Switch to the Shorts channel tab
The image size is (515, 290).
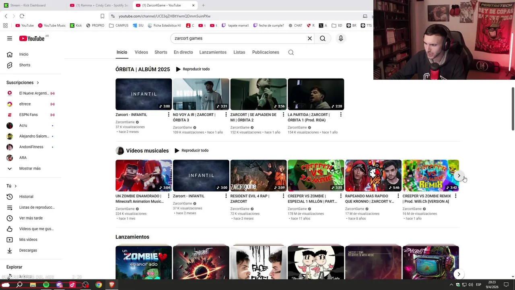(161, 52)
